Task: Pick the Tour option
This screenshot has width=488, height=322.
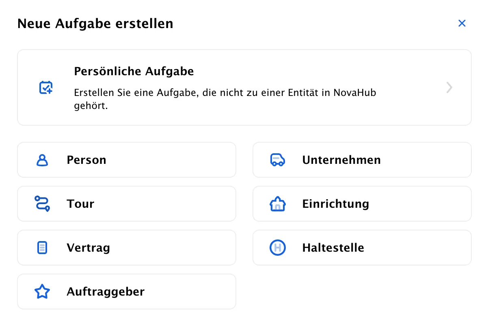Action: tap(127, 204)
